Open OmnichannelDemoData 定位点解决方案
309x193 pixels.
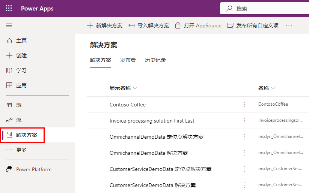tap(157, 137)
